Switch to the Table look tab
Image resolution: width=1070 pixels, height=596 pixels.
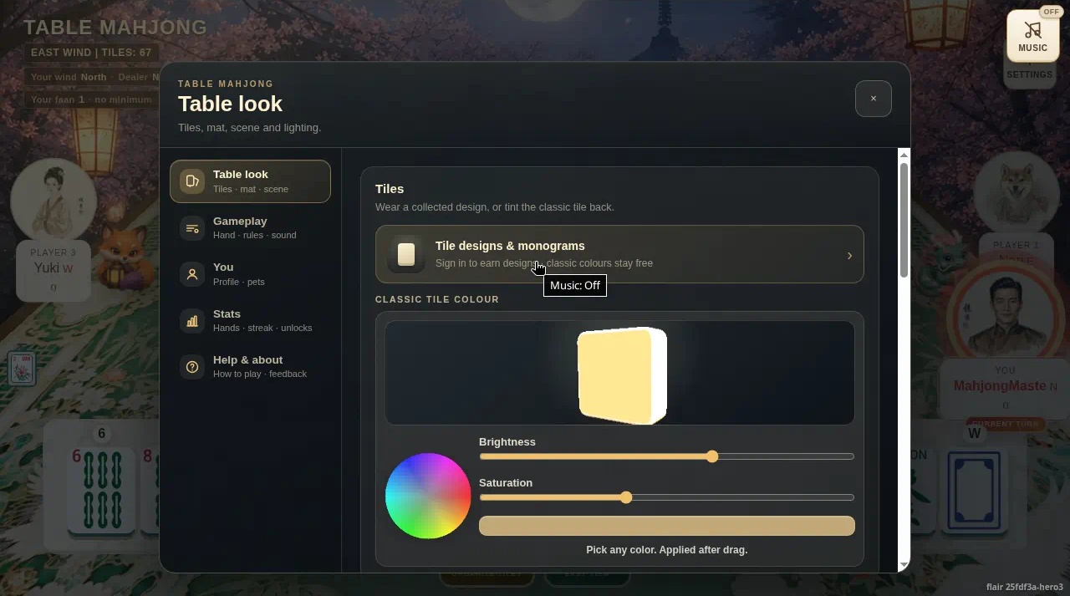pyautogui.click(x=250, y=181)
